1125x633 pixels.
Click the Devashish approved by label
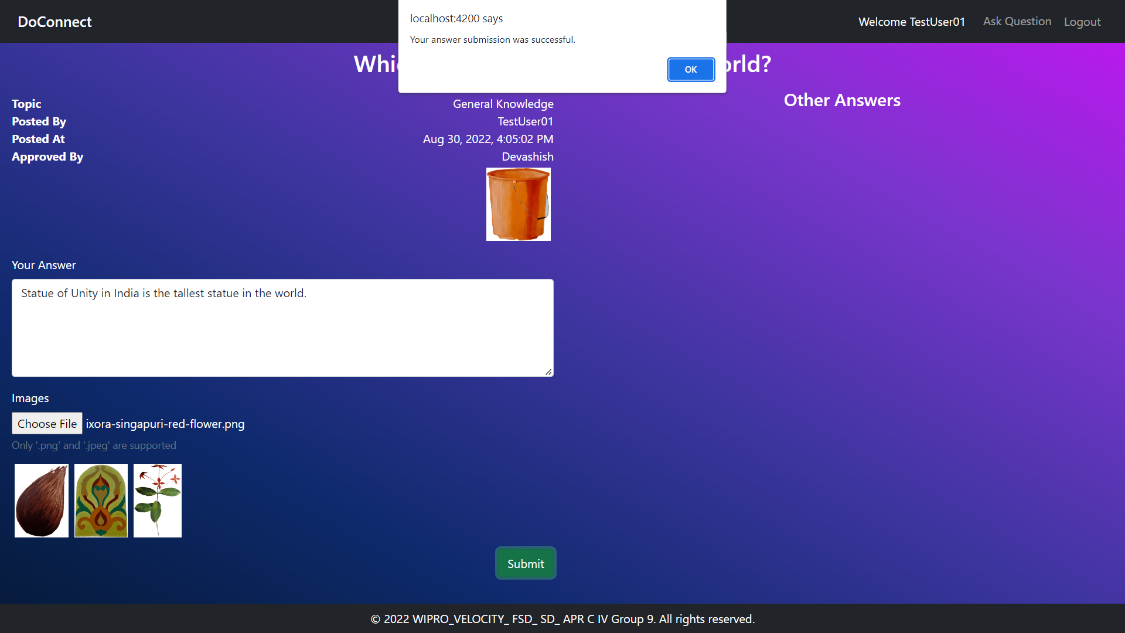coord(528,156)
